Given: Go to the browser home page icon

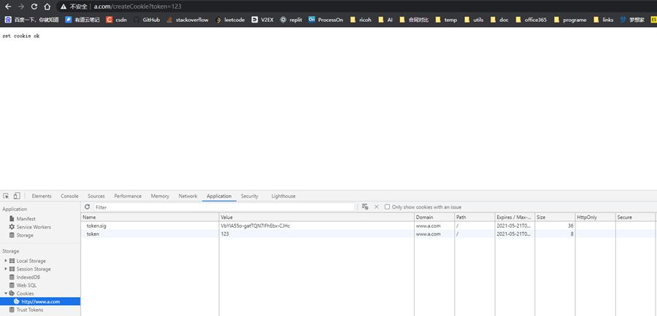Looking at the screenshot, I should click(47, 6).
